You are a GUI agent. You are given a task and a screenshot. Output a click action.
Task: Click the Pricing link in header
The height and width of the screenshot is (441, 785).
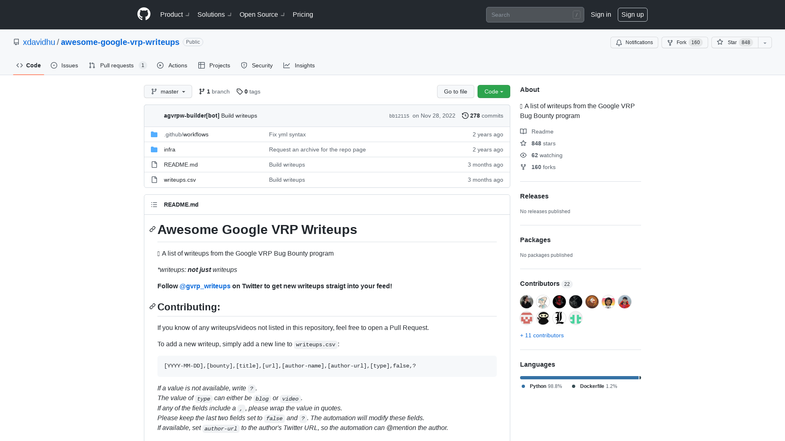click(x=303, y=15)
